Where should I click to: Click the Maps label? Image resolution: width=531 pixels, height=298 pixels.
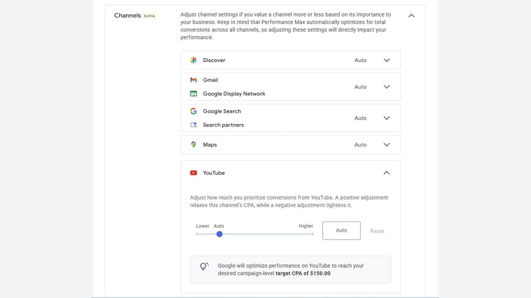click(210, 144)
